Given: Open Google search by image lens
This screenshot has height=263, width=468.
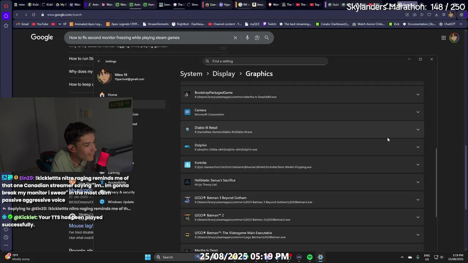Looking at the screenshot, I should tap(257, 38).
